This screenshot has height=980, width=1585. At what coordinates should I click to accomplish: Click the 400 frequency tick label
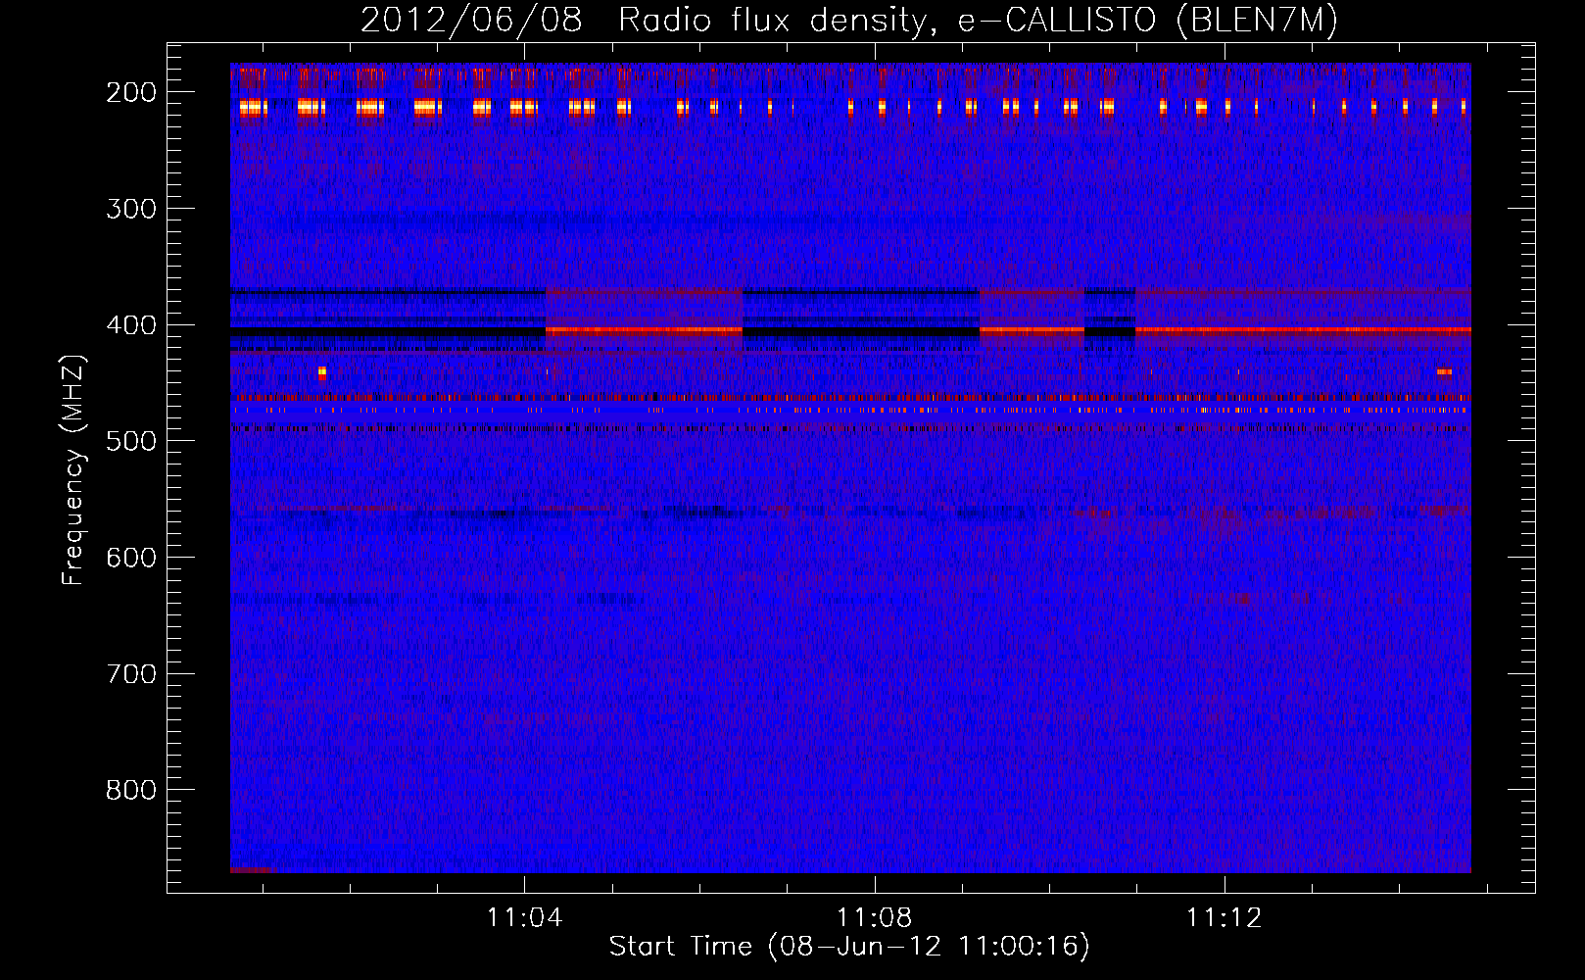point(131,325)
